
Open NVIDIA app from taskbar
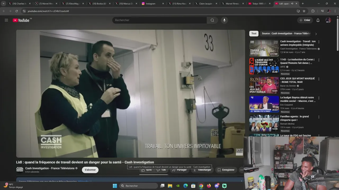pos(178,186)
